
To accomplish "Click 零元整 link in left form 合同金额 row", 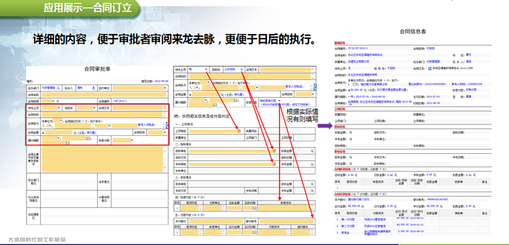I will pyautogui.click(x=91, y=133).
